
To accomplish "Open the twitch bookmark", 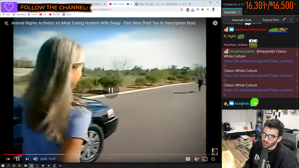I will [32, 14].
